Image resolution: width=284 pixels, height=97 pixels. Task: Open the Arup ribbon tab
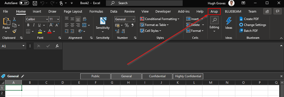click(x=214, y=12)
